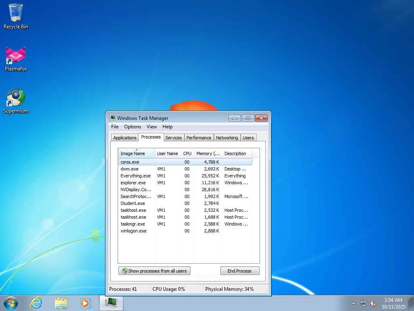Switch to the Services tab
The width and height of the screenshot is (414, 311).
coord(173,138)
